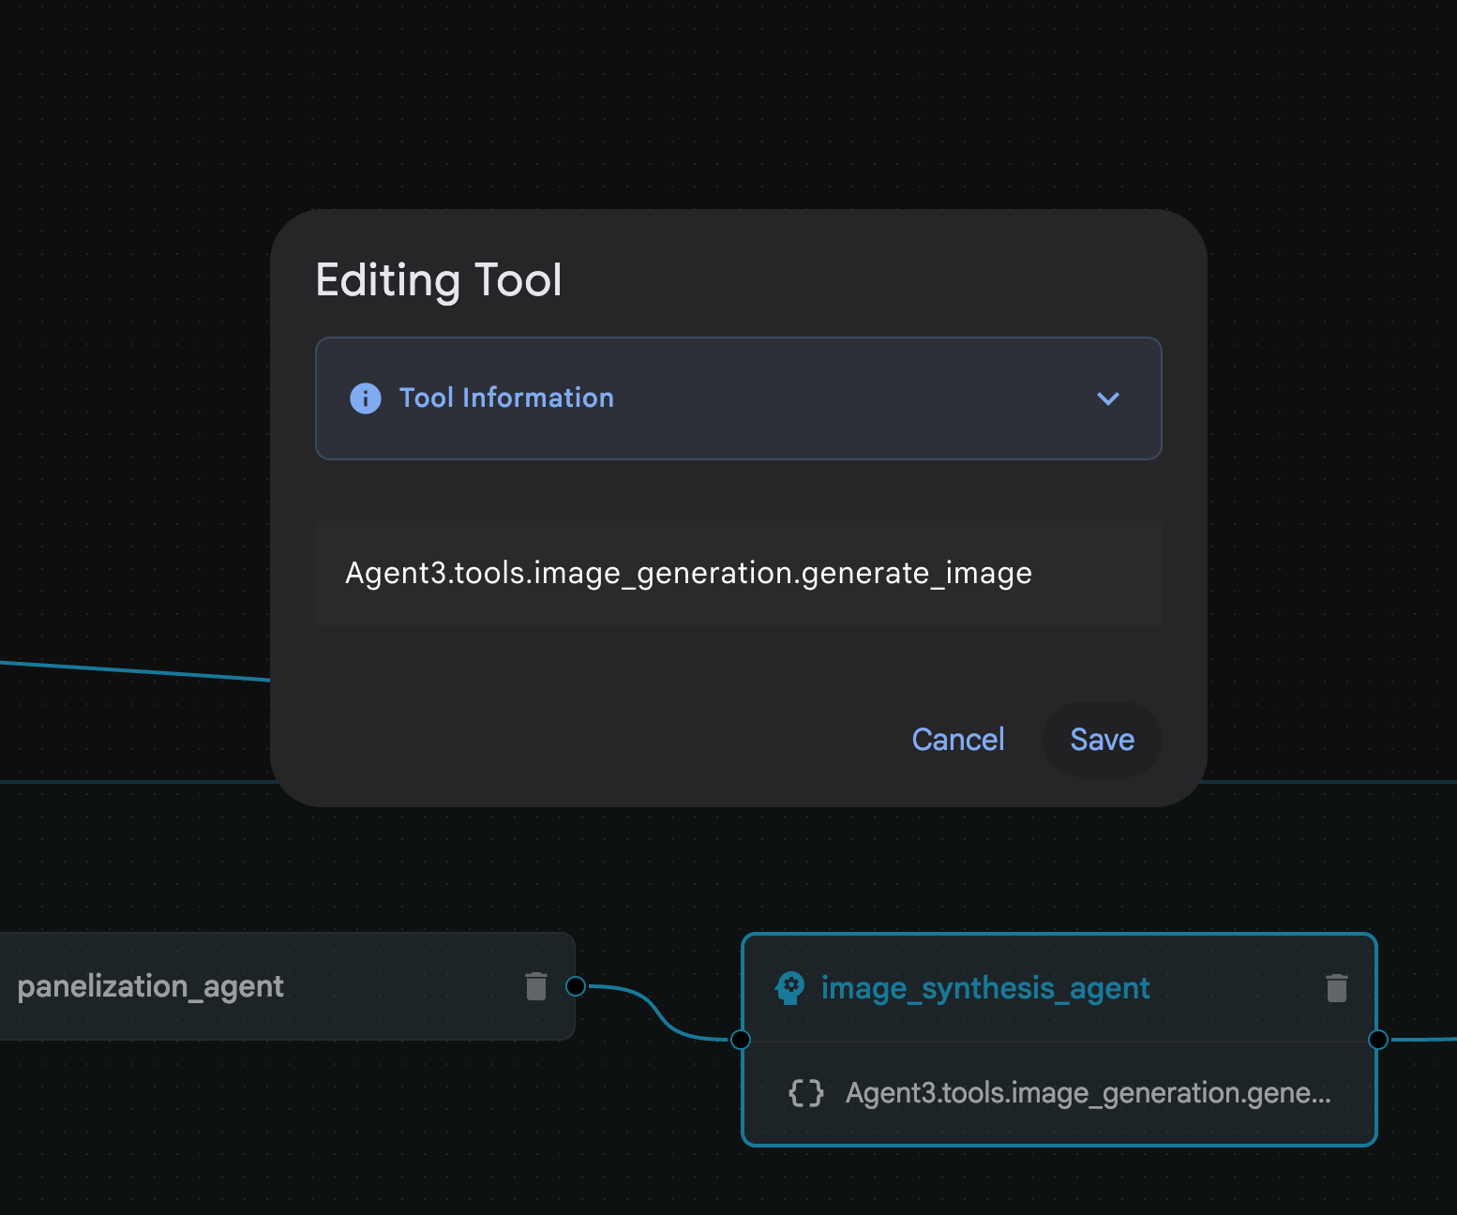Image resolution: width=1457 pixels, height=1215 pixels.
Task: Click the image_synthesis_agent head-gear agent icon
Action: 789,987
